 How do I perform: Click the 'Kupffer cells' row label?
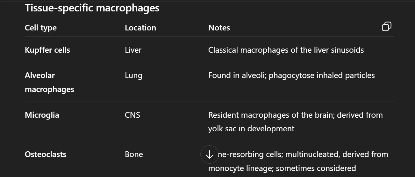click(x=47, y=50)
